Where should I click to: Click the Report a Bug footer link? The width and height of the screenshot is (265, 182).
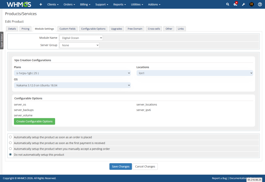219,178
